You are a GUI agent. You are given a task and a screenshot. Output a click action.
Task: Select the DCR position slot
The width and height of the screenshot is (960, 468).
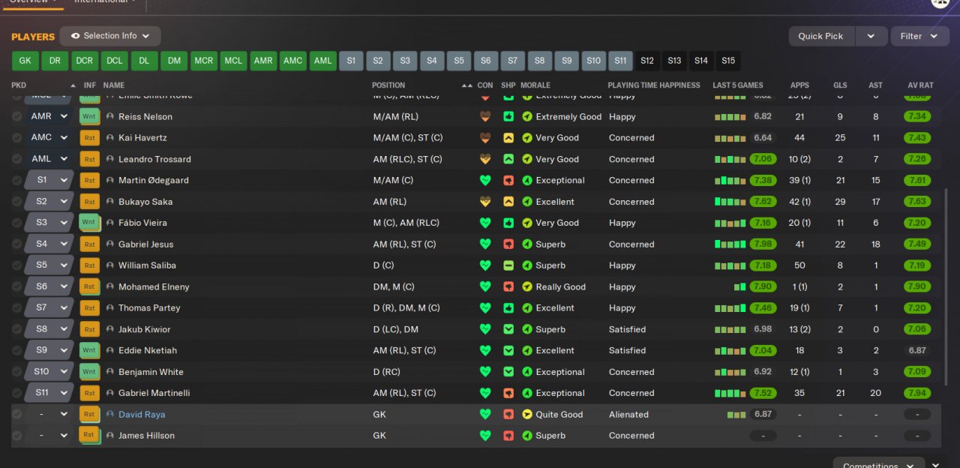(x=85, y=61)
